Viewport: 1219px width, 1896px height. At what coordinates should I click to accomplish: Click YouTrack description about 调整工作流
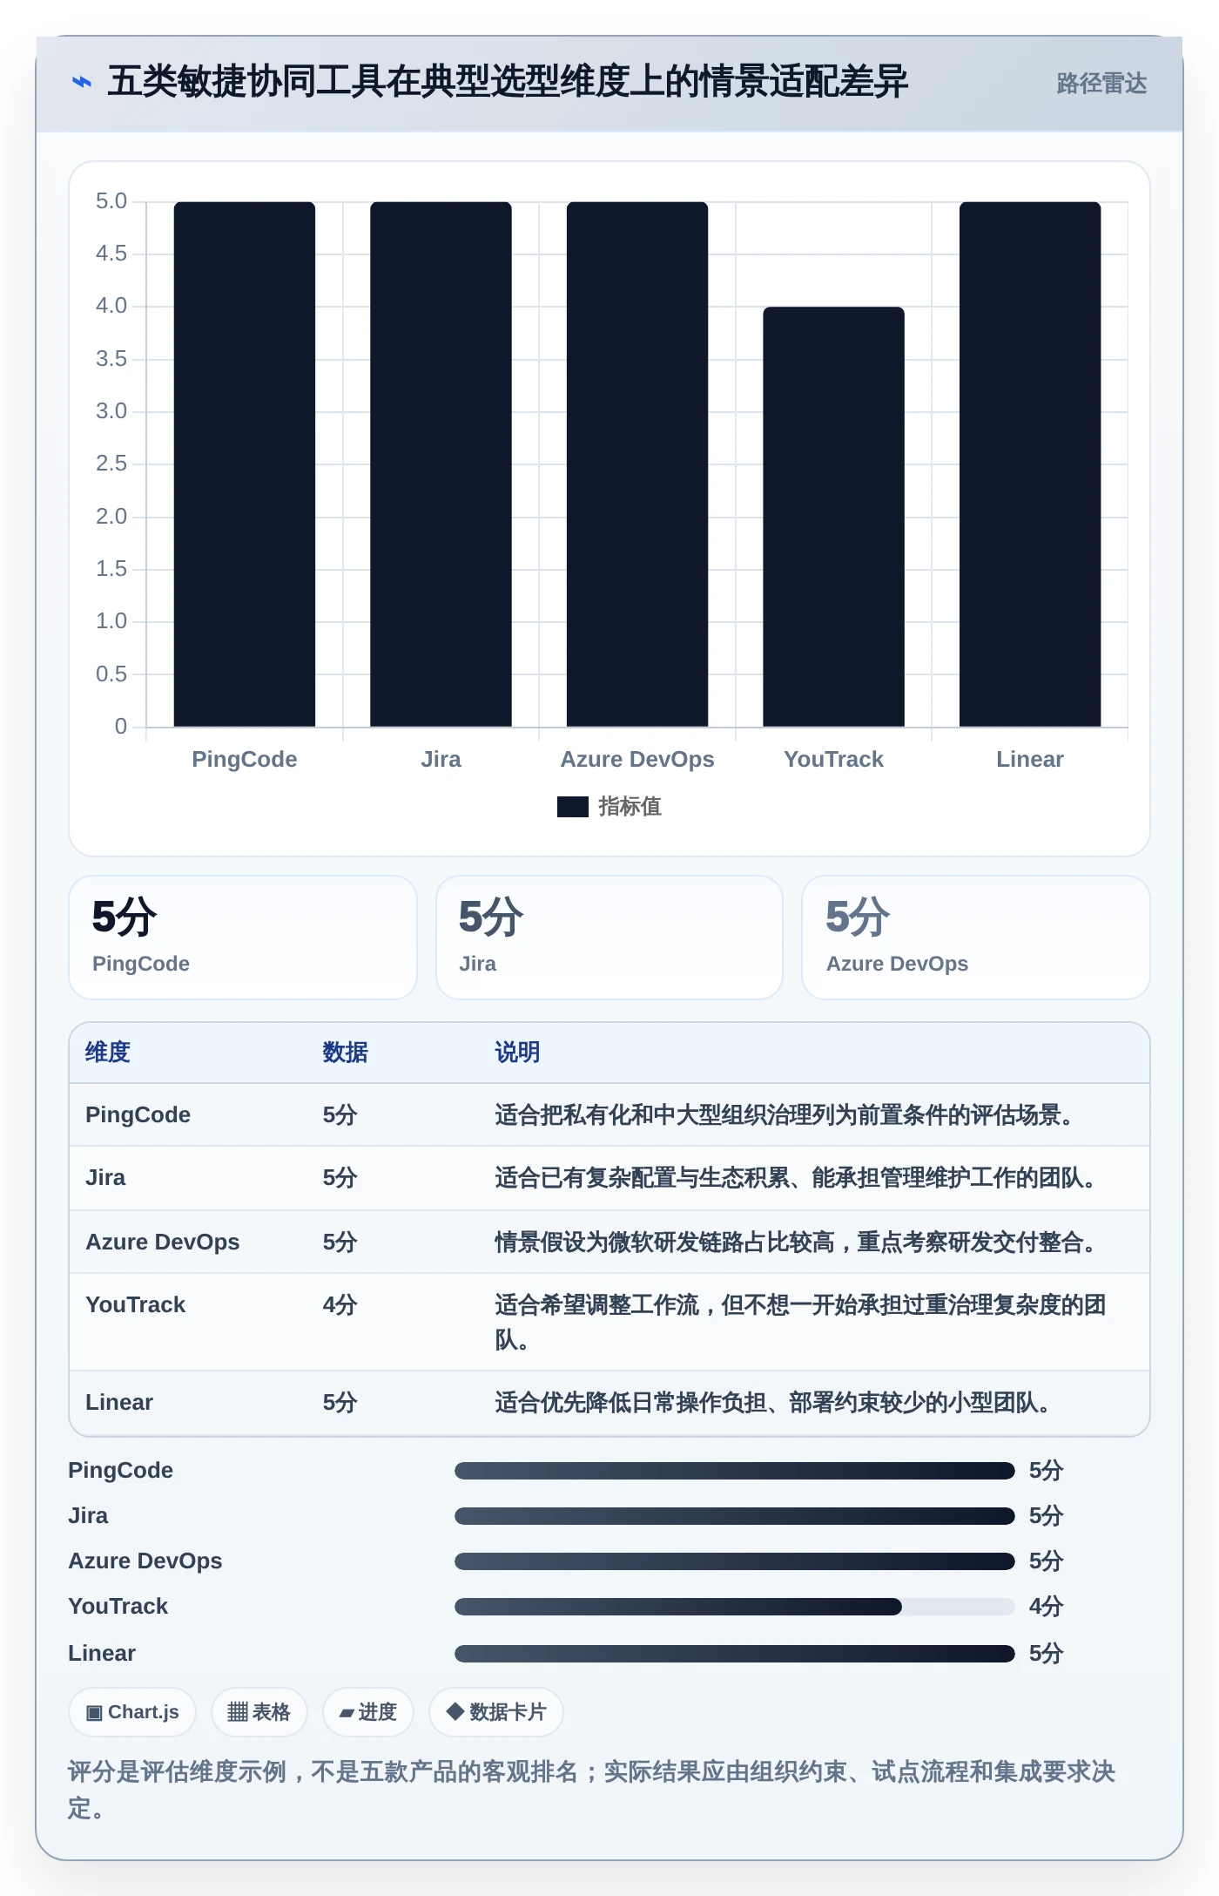[x=800, y=1323]
